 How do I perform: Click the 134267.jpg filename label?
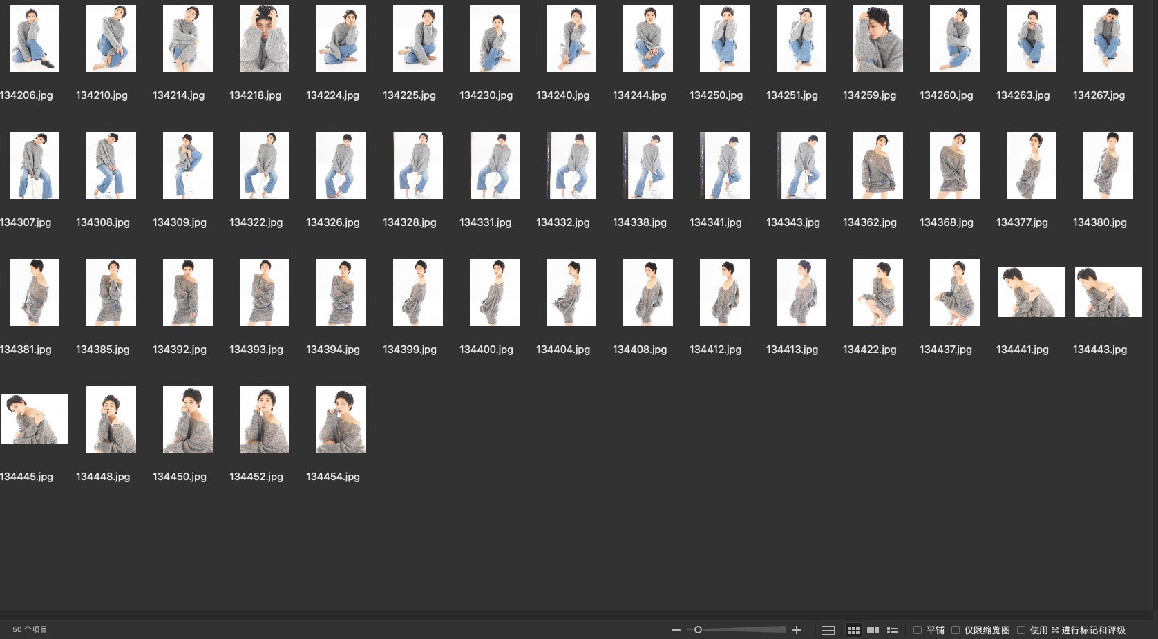(x=1099, y=95)
